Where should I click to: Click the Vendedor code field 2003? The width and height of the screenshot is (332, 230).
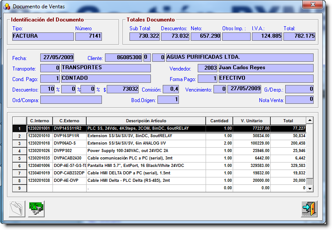[207, 68]
